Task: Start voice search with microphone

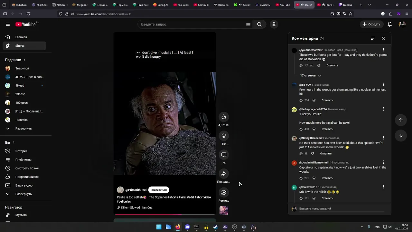Action: click(274, 24)
